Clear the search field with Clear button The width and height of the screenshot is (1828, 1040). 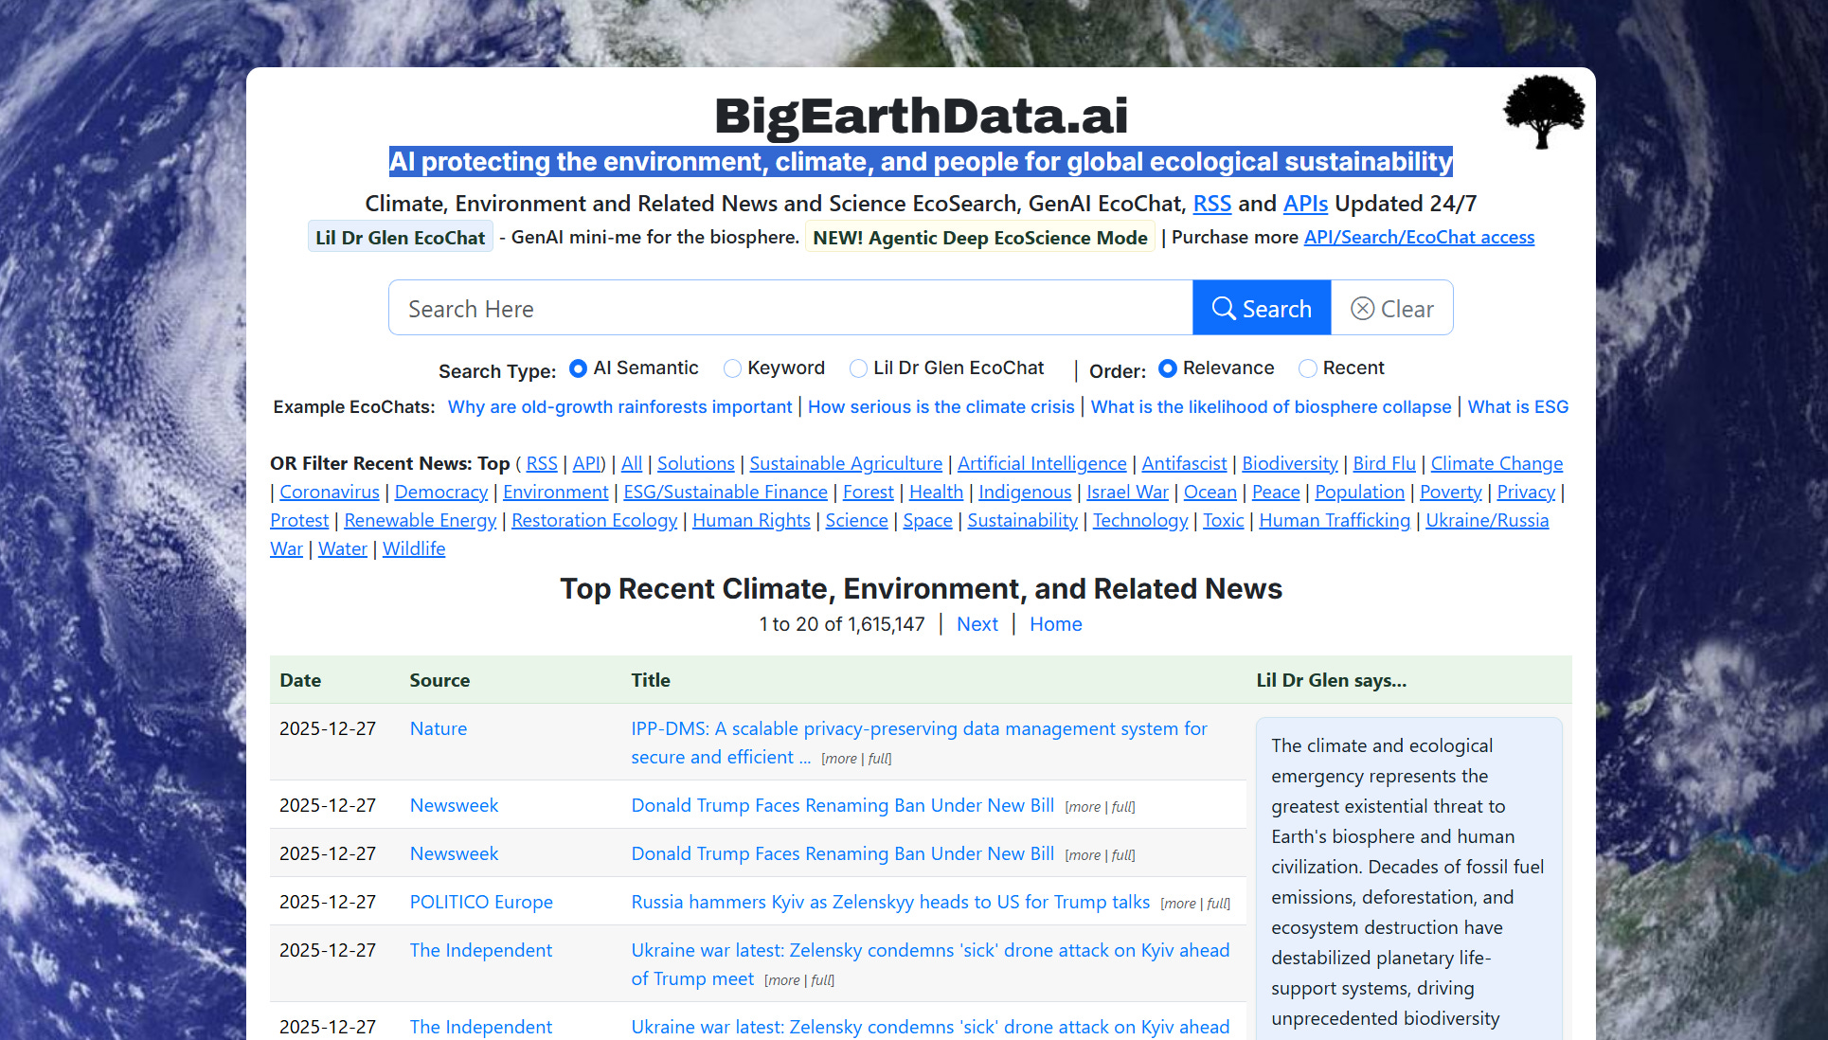[1391, 309]
